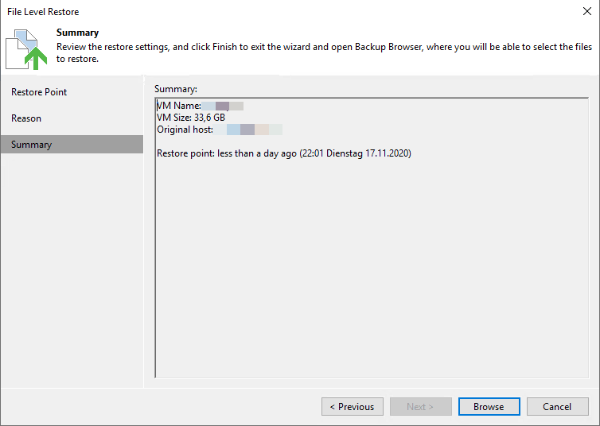
Task: Cancel the restore wizard
Action: (558, 406)
